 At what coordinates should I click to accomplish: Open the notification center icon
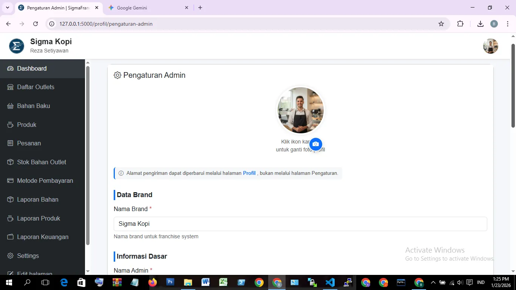coord(470,282)
